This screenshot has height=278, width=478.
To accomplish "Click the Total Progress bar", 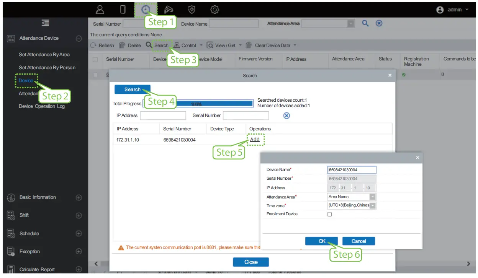I will tap(198, 104).
